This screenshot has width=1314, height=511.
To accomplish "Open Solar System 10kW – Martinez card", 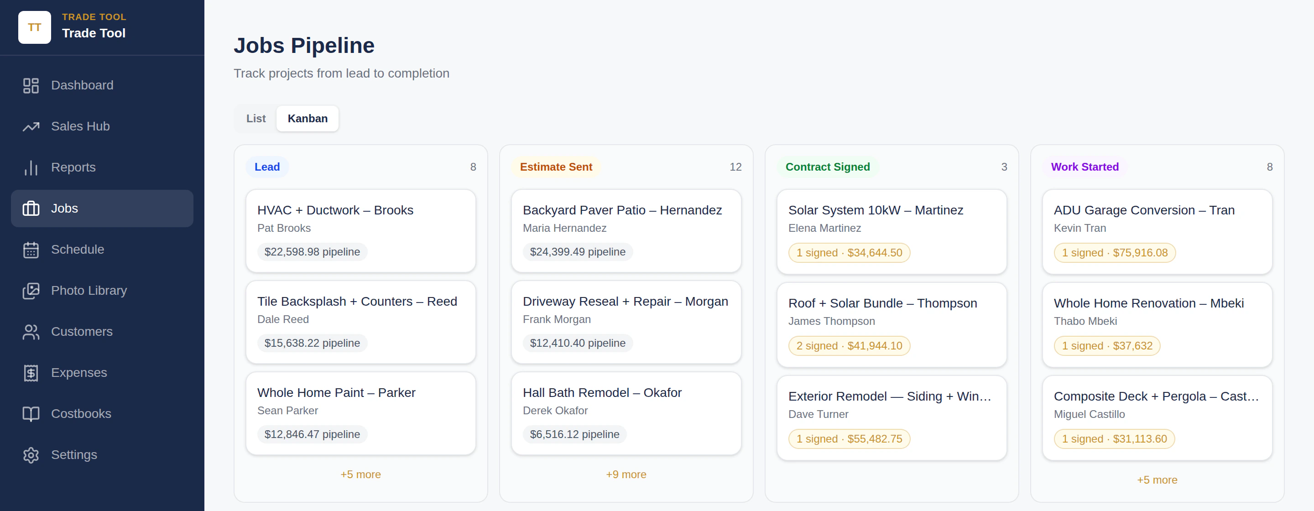I will pos(892,232).
